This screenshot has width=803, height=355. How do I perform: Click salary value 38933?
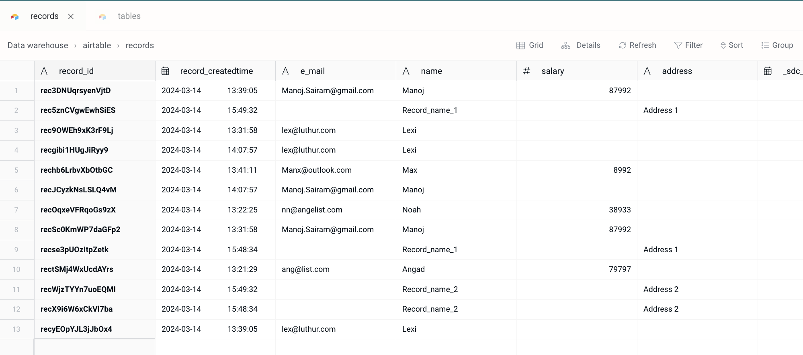pos(577,210)
